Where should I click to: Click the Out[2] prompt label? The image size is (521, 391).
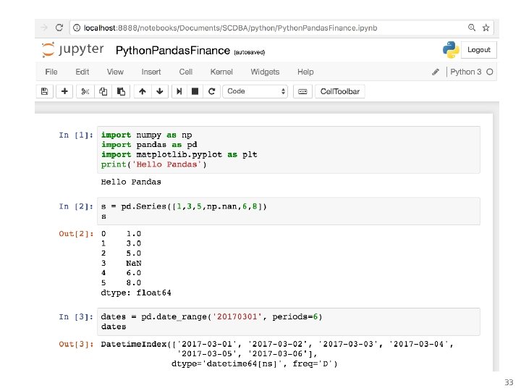tap(76, 234)
